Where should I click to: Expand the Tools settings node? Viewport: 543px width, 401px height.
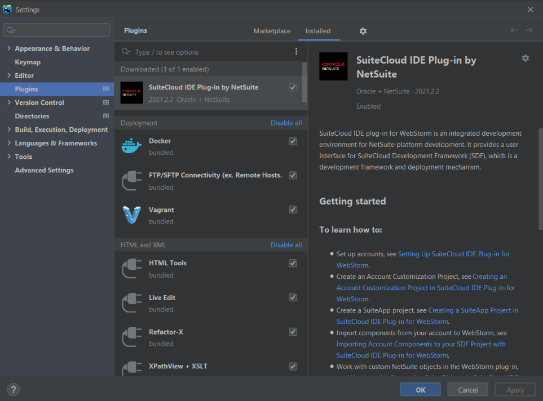8,157
